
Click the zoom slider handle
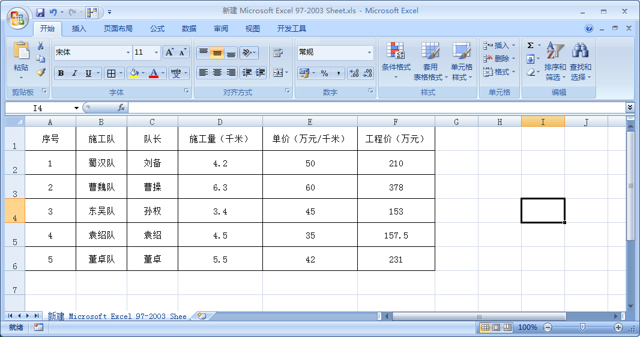point(582,327)
